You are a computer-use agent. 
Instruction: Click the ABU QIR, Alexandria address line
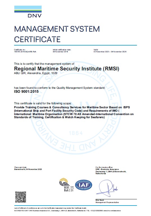[36, 73]
